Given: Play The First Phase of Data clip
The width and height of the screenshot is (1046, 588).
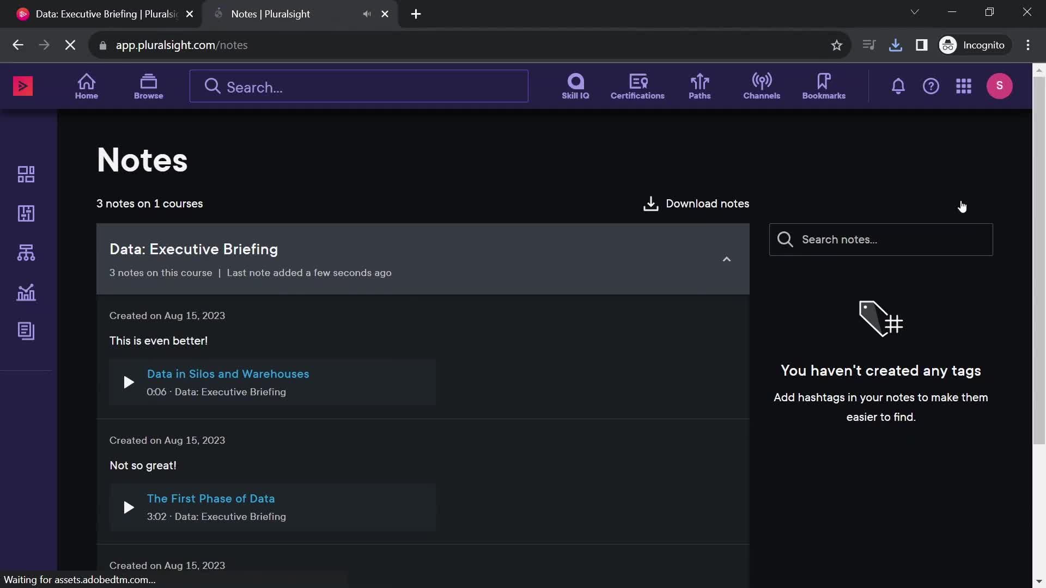Looking at the screenshot, I should point(129,507).
